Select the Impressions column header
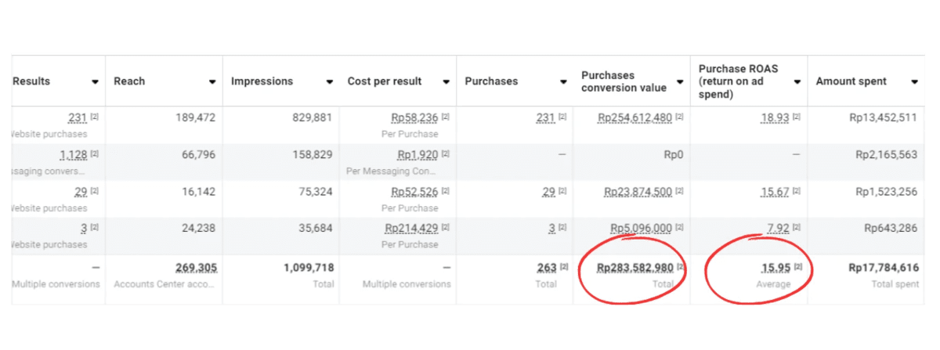The width and height of the screenshot is (940, 350). [x=262, y=81]
